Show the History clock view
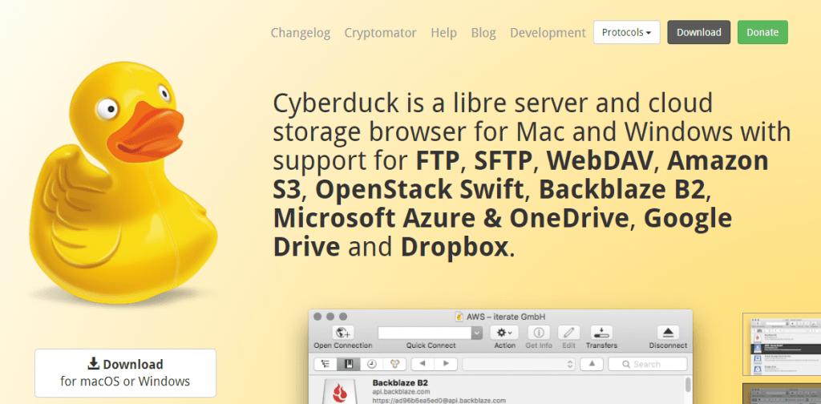The image size is (821, 404). point(371,364)
